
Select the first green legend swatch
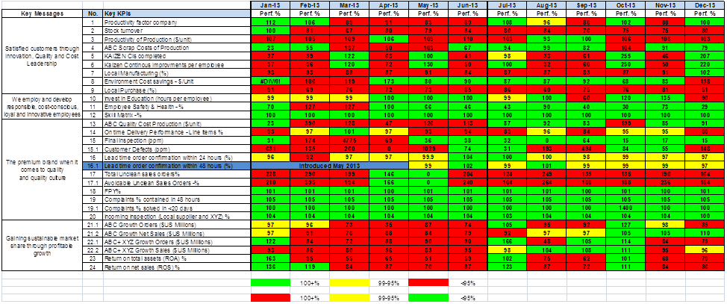click(270, 282)
